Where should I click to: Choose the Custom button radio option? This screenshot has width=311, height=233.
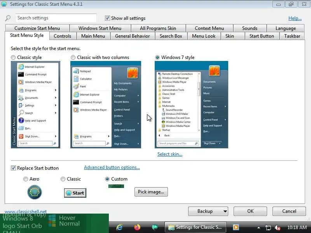(x=107, y=179)
